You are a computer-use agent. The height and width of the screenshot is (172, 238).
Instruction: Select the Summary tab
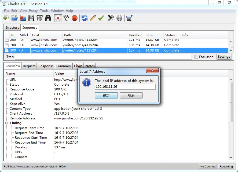[64, 66]
